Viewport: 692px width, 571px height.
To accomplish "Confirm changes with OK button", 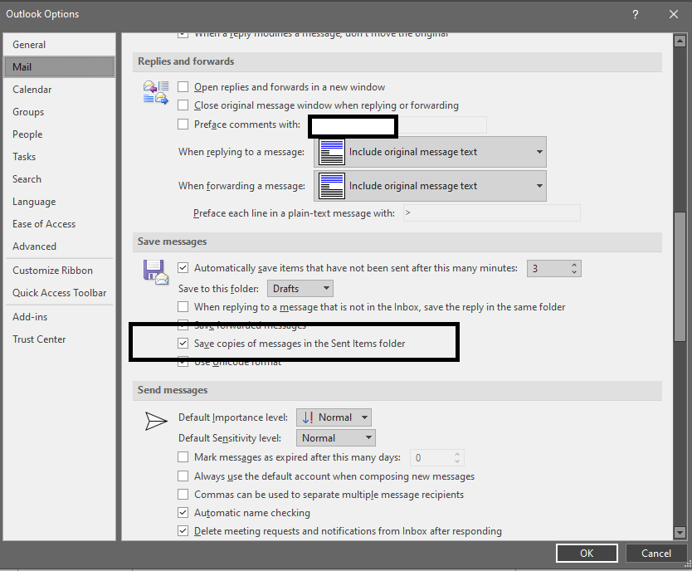I will [587, 553].
